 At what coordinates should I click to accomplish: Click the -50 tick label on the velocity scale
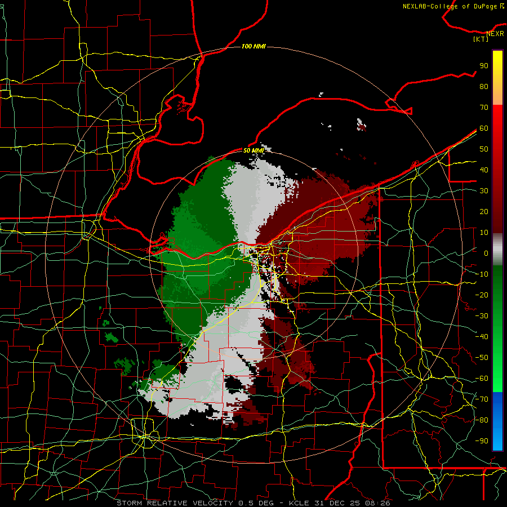click(482, 358)
